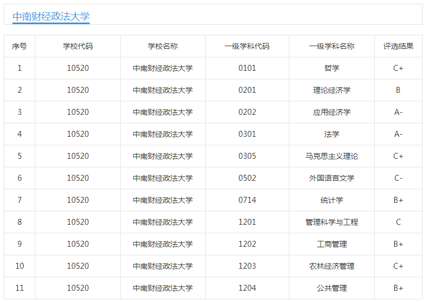The image size is (428, 302).
Task: Click subject code 1201
Action: [247, 222]
